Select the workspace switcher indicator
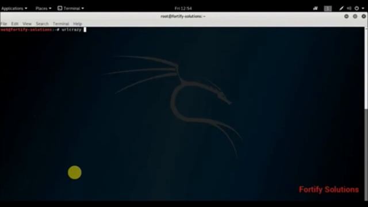368x207 pixels. coord(328,9)
